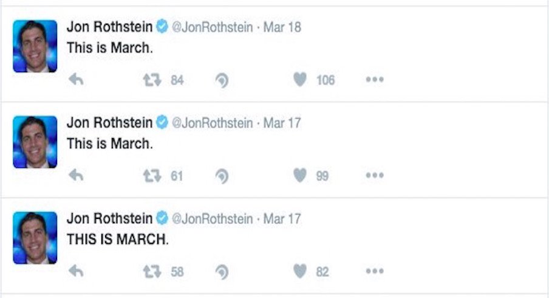Retweet the Mar 18 "This is March." tweet
This screenshot has width=549, height=298.
(x=152, y=80)
